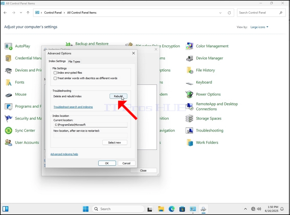This screenshot has width=290, height=215.
Task: Open the Color Management icon
Action: click(189, 46)
